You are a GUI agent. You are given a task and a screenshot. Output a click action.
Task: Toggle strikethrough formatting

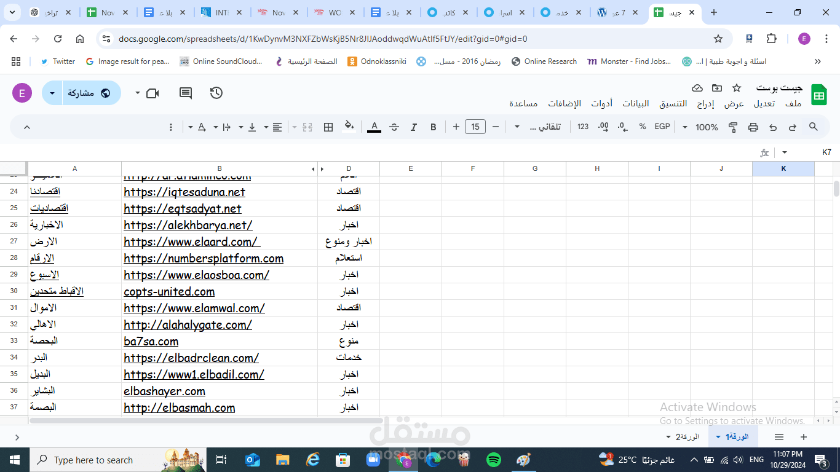394,127
